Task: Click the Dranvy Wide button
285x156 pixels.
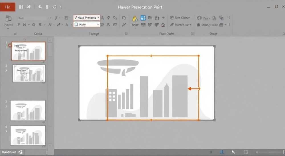Action: [x=207, y=25]
